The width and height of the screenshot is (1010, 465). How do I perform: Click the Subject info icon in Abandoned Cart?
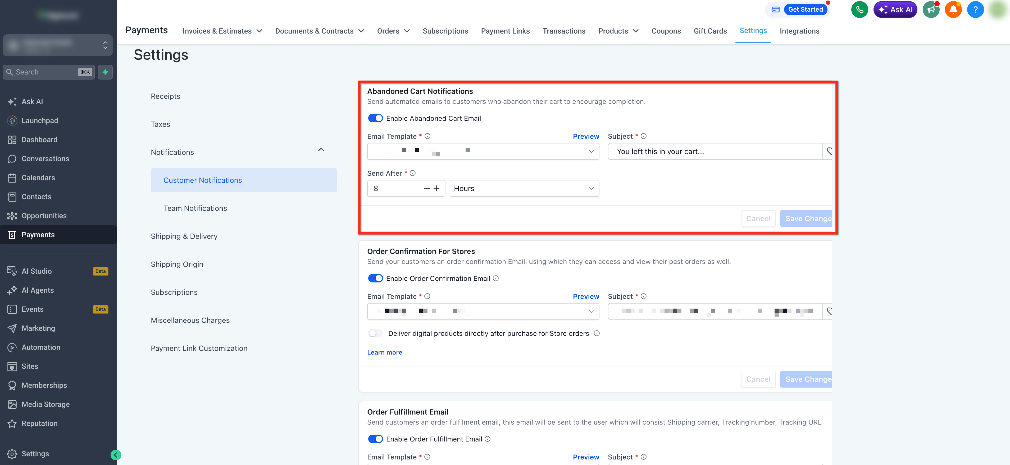click(644, 136)
